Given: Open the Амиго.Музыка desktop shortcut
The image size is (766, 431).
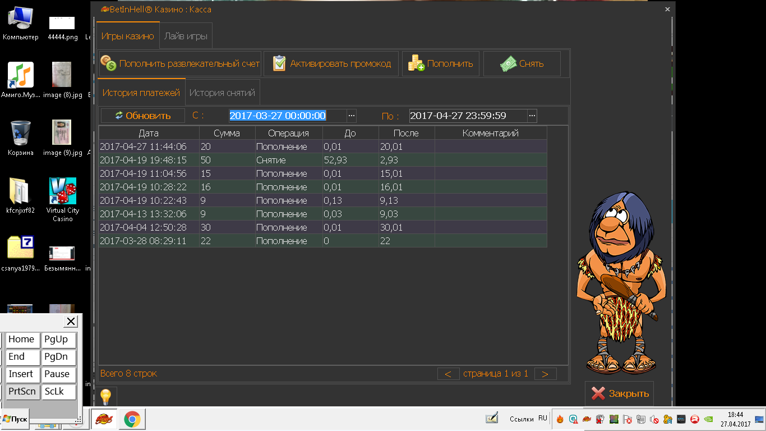Looking at the screenshot, I should click(x=21, y=76).
